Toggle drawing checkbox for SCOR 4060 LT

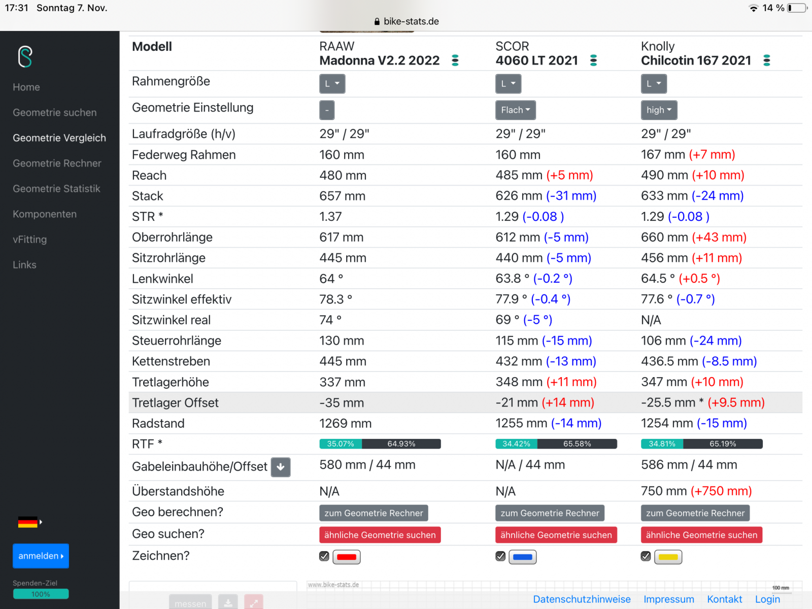(500, 556)
